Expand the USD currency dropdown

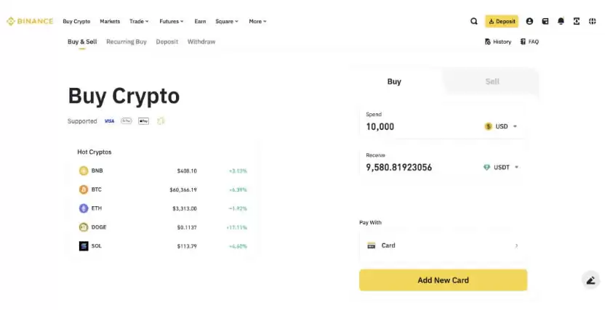(x=502, y=126)
